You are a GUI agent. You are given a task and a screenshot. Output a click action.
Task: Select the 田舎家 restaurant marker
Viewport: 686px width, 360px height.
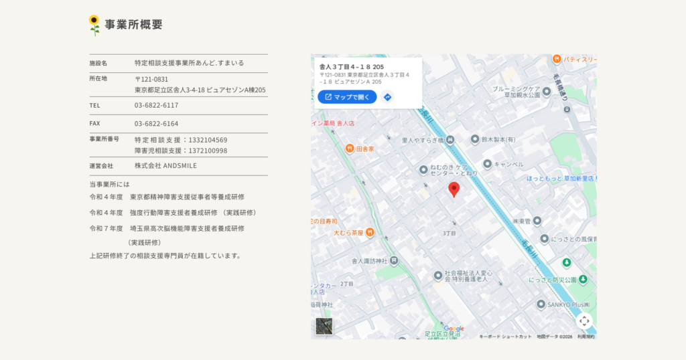[350, 149]
